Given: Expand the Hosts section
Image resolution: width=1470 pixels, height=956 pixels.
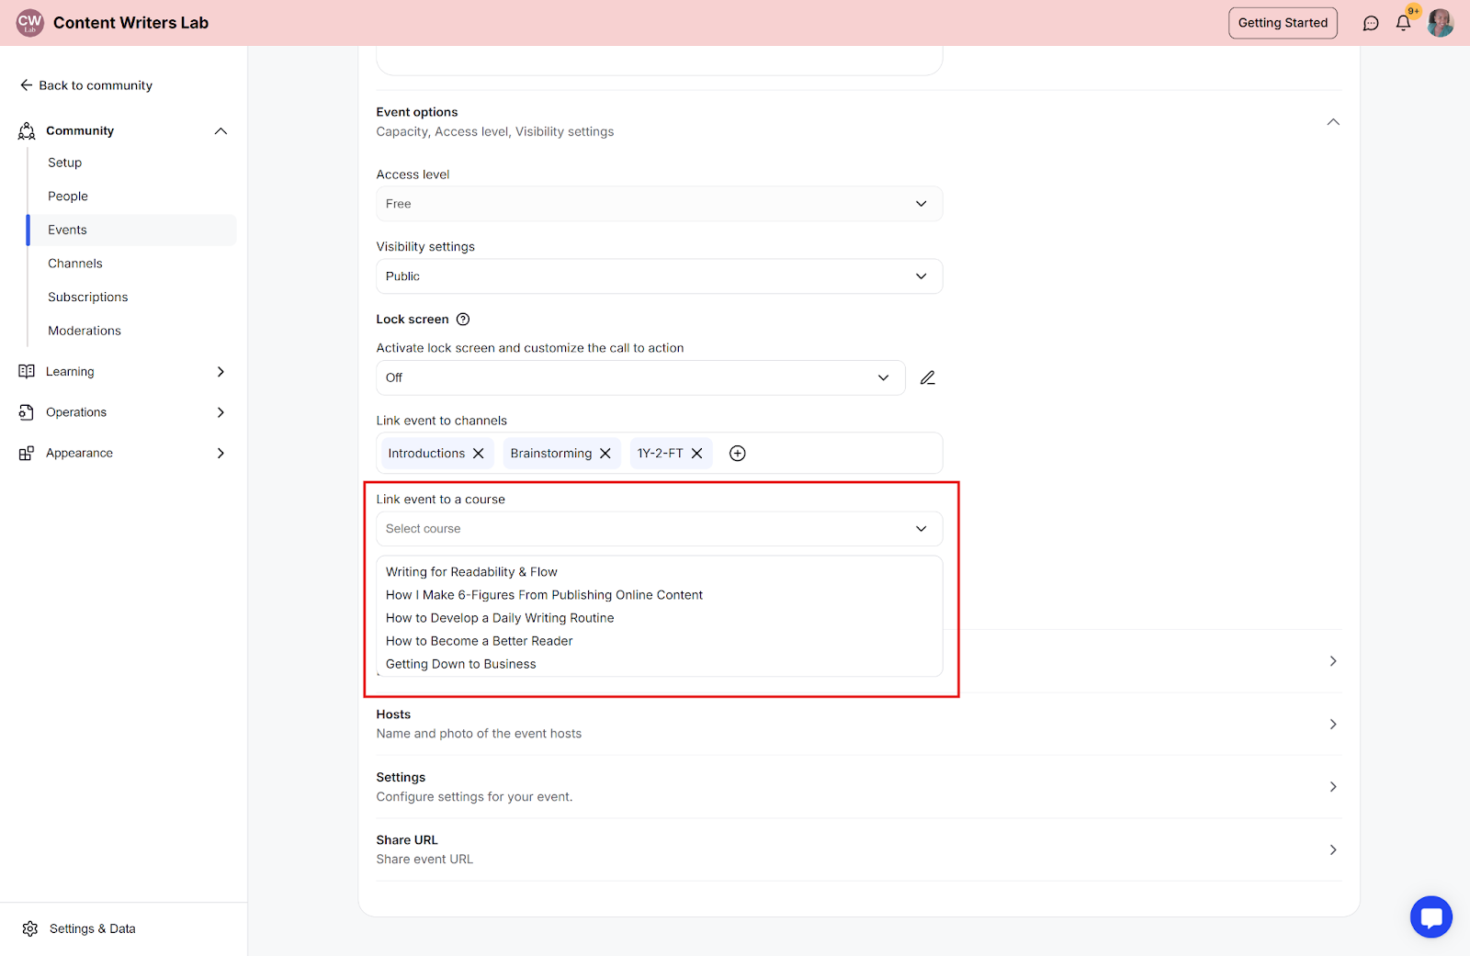Looking at the screenshot, I should point(1333,725).
